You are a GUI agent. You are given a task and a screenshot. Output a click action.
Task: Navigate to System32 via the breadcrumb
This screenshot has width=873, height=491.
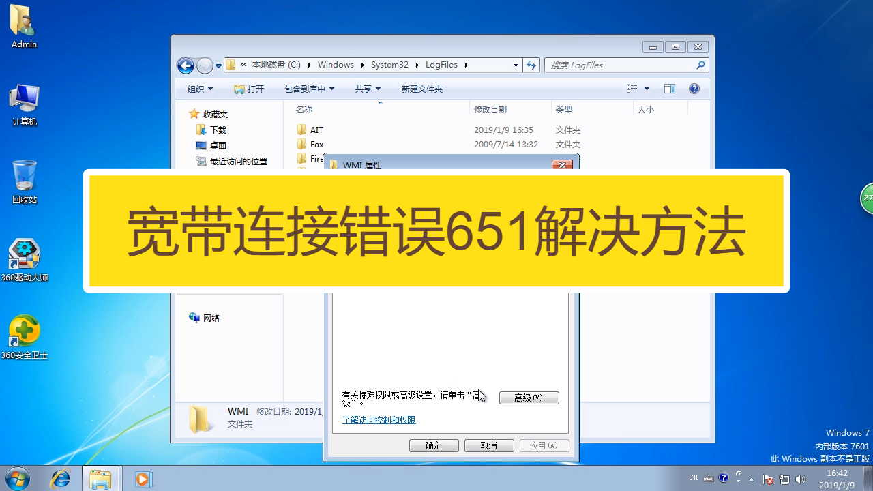[x=389, y=64]
